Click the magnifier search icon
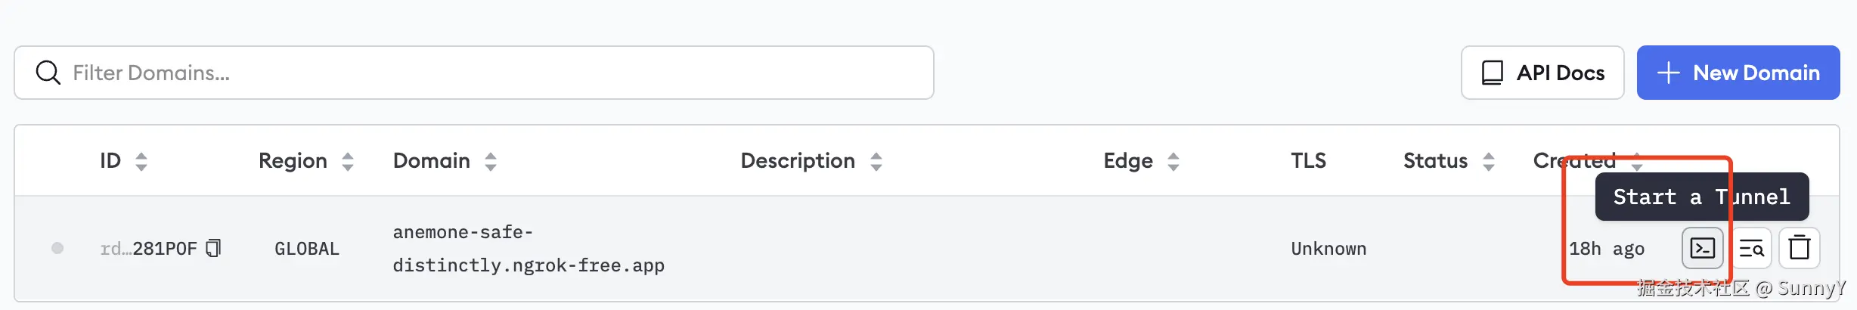1857x310 pixels. click(x=48, y=73)
